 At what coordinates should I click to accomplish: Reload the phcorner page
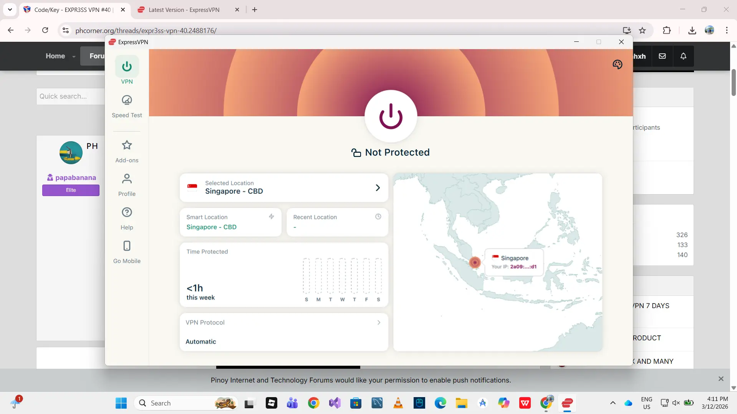pos(45,30)
